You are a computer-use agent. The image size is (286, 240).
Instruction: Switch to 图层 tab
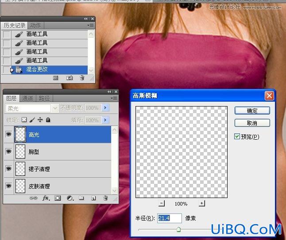pos(12,99)
